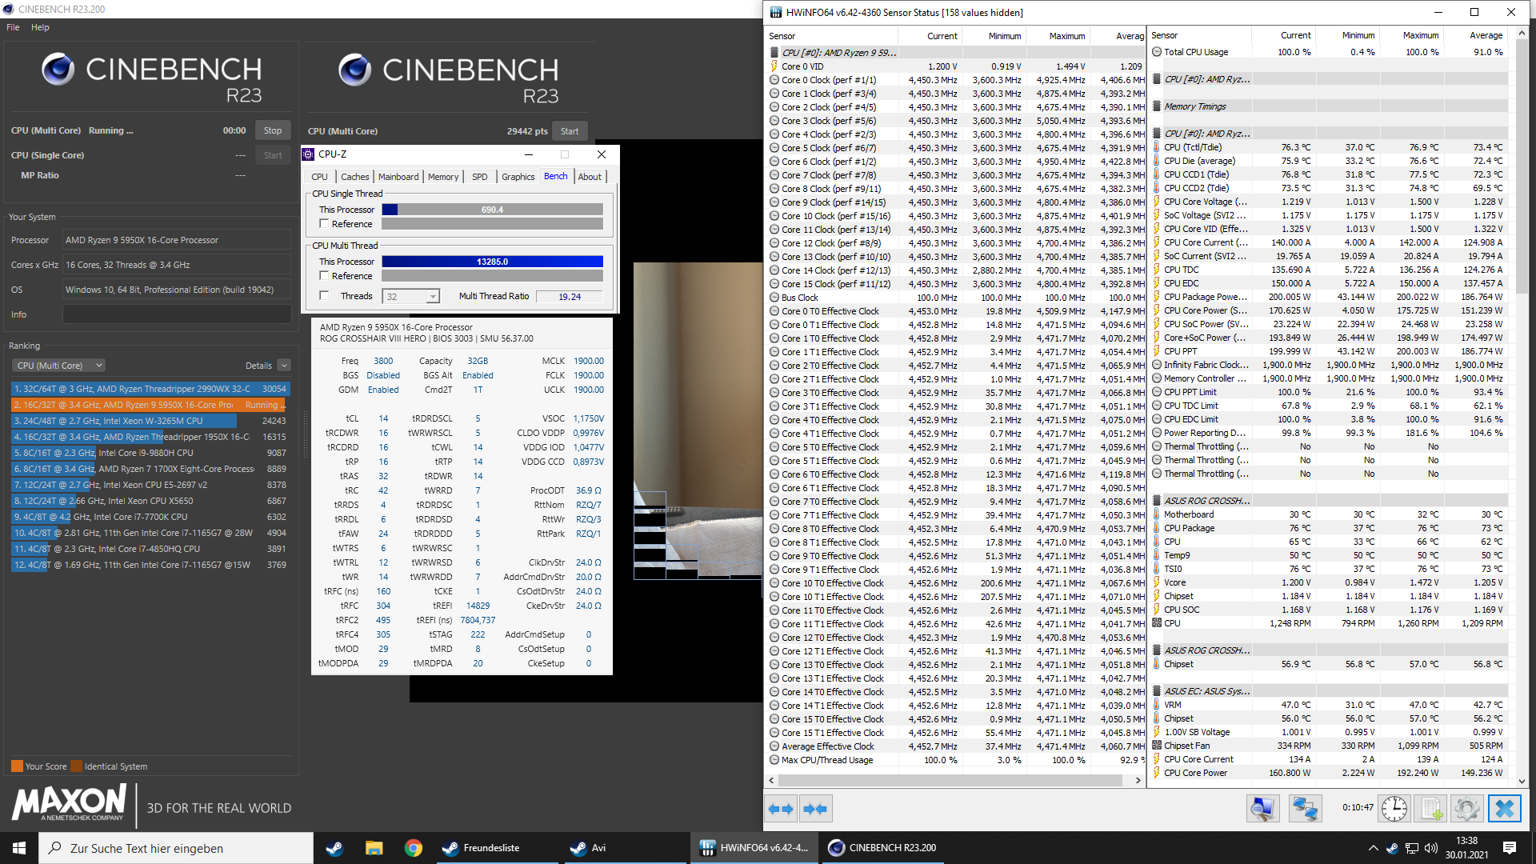Enable the CPU Multi Thread Reference checkbox
Screen dimensions: 1536x864
coord(324,276)
